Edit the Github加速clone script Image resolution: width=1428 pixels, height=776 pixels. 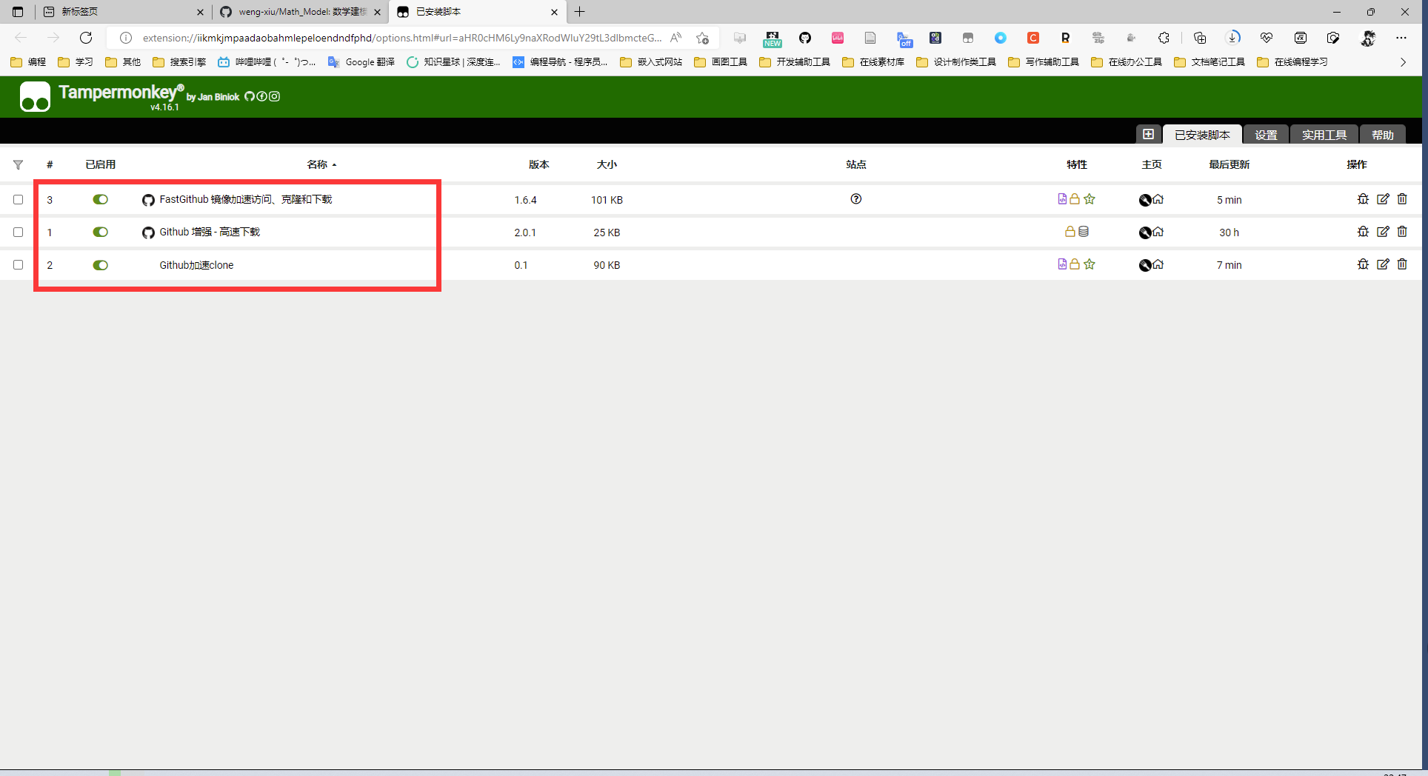click(1383, 264)
